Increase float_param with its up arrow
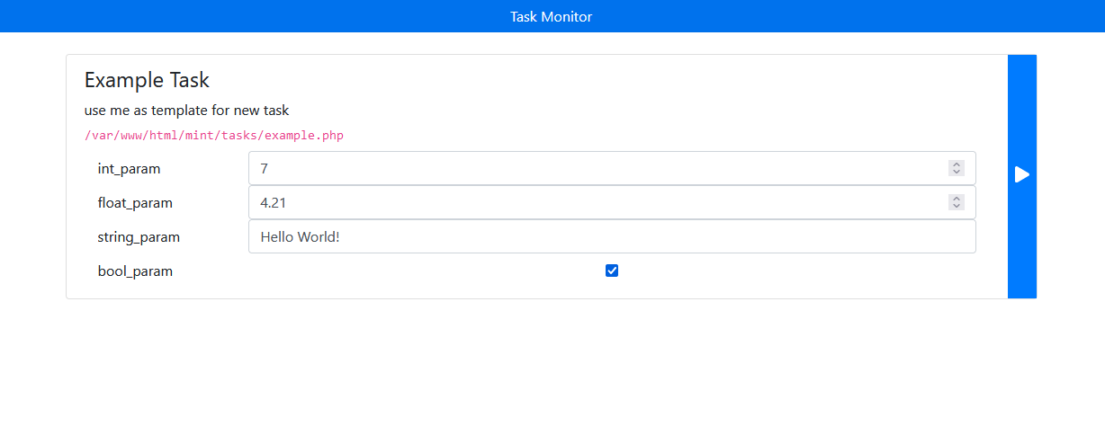Image resolution: width=1105 pixels, height=426 pixels. point(957,199)
